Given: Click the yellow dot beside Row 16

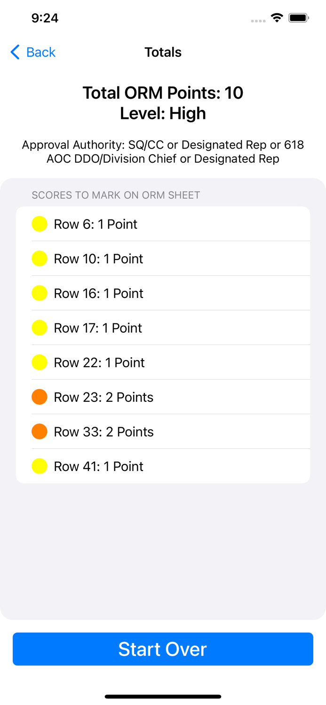Looking at the screenshot, I should pyautogui.click(x=40, y=293).
